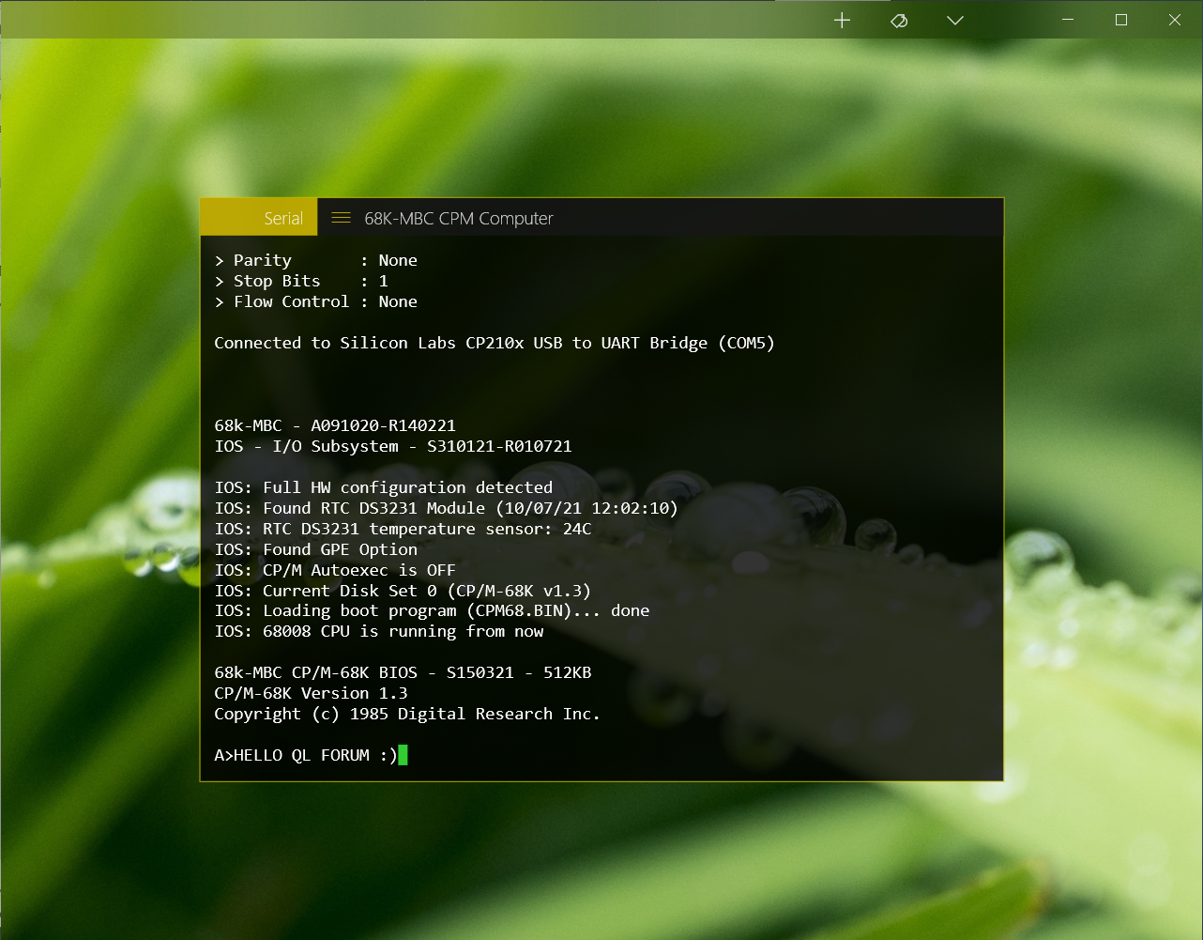This screenshot has width=1203, height=940.
Task: Click the 'Parity : None' line
Action: pos(316,260)
